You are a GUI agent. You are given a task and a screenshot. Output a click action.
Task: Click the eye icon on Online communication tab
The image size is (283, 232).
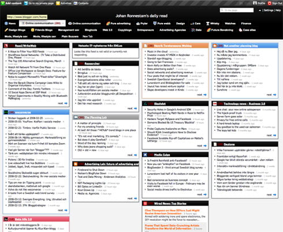[70, 24]
